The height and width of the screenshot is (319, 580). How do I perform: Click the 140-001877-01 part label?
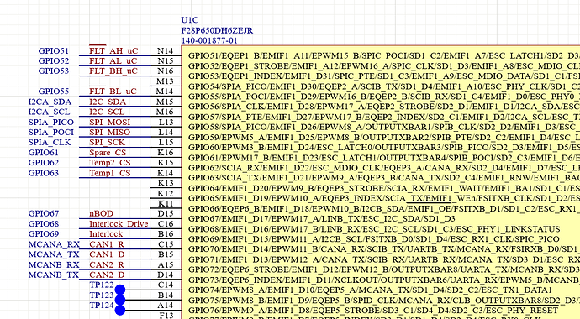pyautogui.click(x=209, y=40)
